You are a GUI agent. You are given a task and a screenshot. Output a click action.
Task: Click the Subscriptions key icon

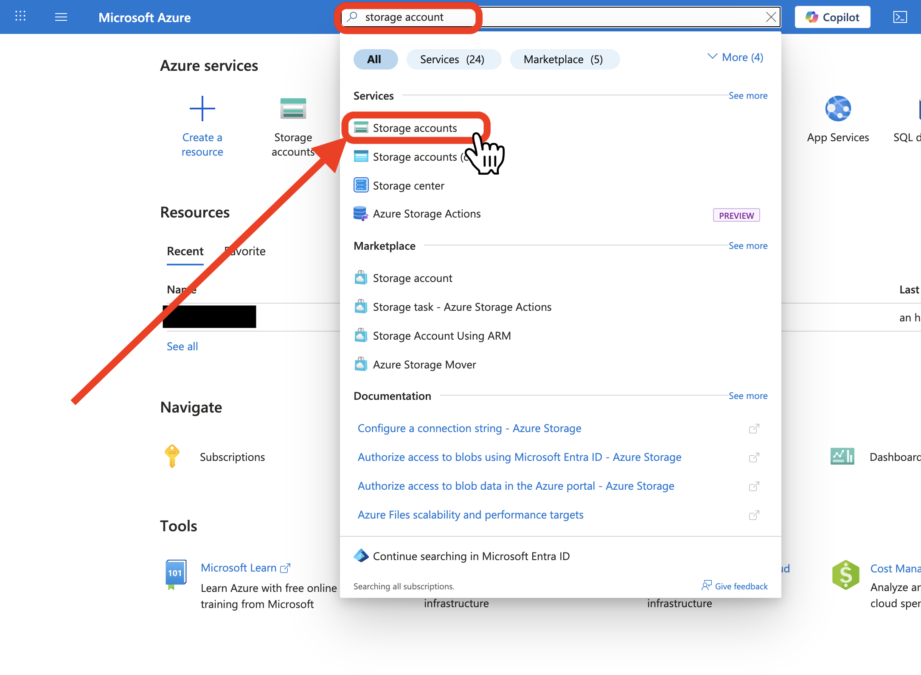pos(172,456)
